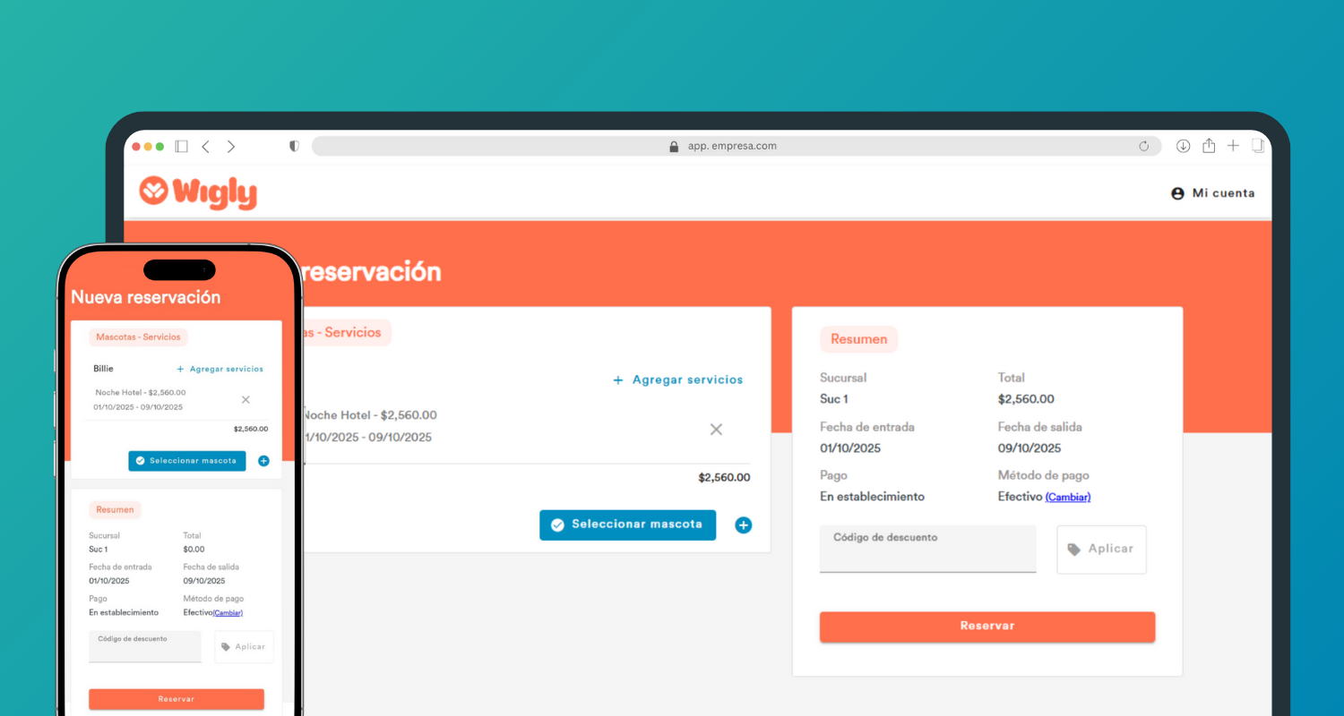
Task: Open Mi cuenta account menu
Action: [x=1212, y=193]
